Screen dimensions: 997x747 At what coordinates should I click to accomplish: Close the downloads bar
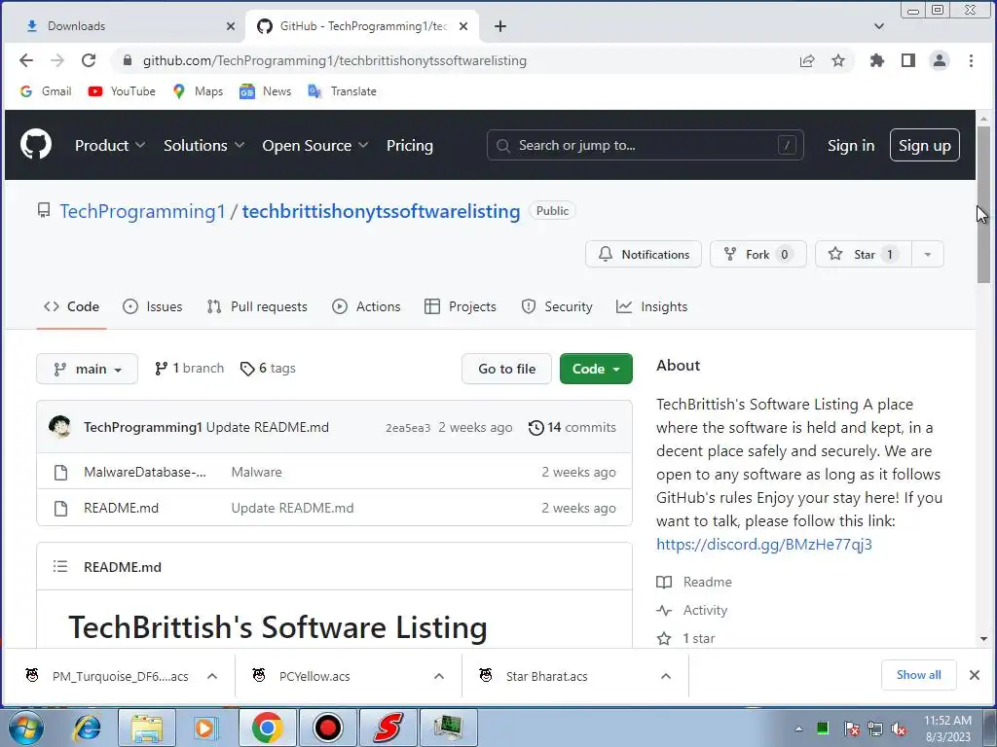pos(974,675)
